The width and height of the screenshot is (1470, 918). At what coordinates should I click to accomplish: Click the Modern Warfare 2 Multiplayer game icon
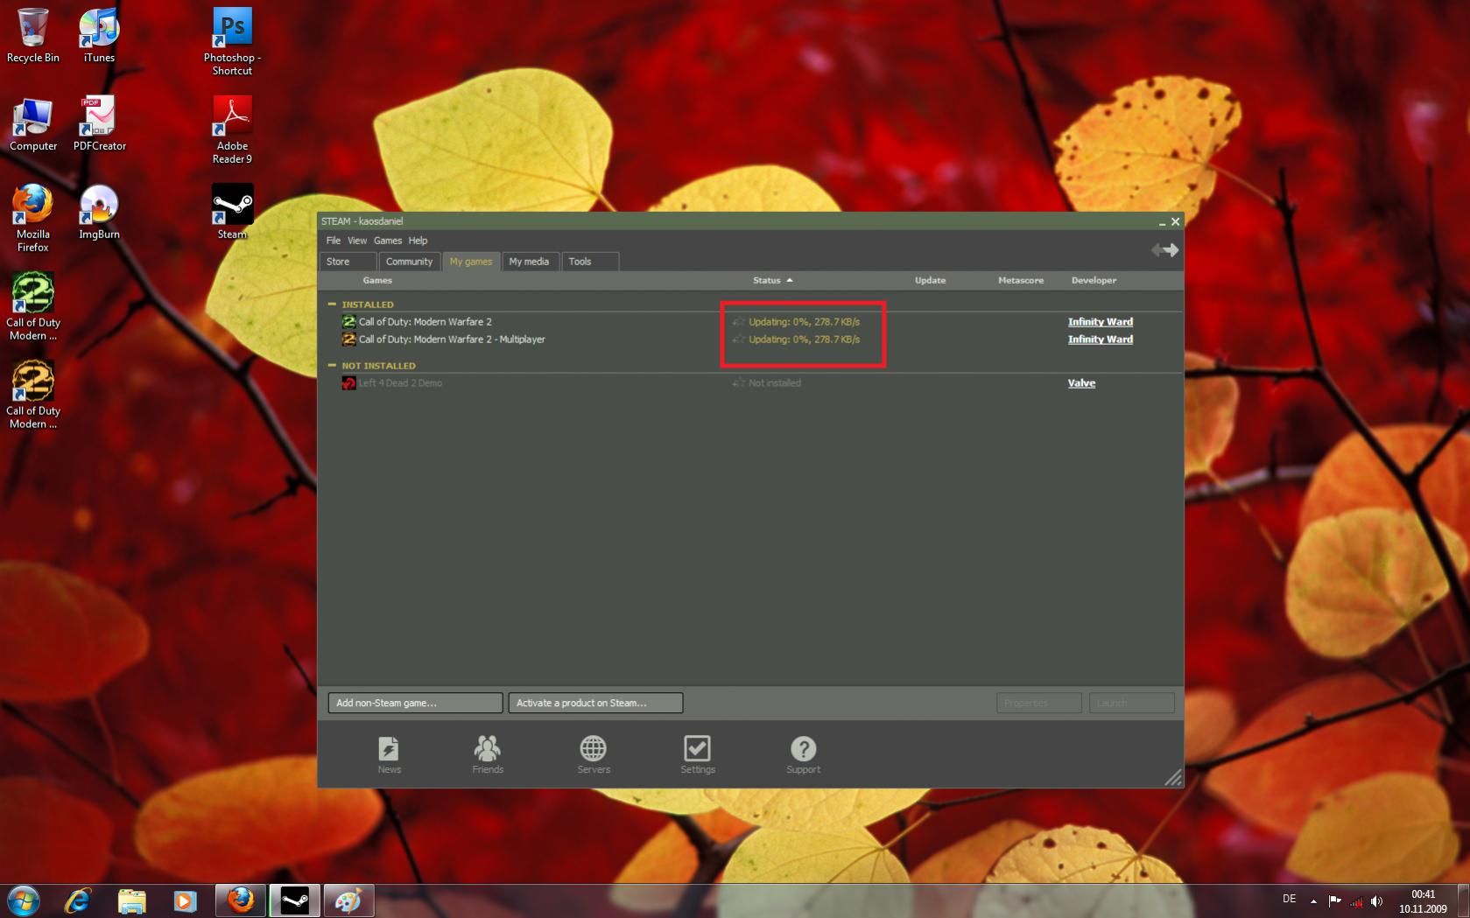[x=348, y=340]
